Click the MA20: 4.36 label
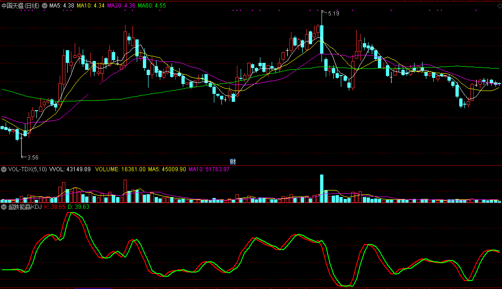 [x=121, y=6]
